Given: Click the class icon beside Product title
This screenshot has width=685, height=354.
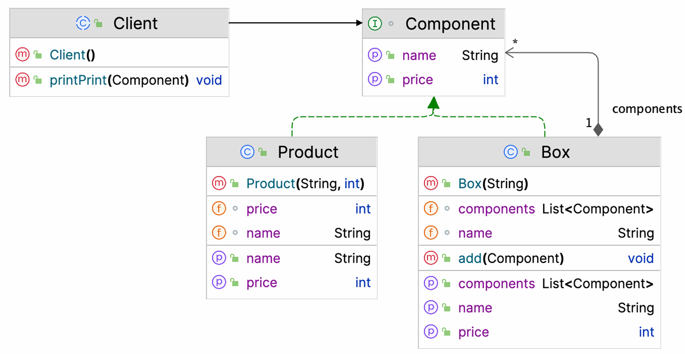Looking at the screenshot, I should pyautogui.click(x=247, y=152).
